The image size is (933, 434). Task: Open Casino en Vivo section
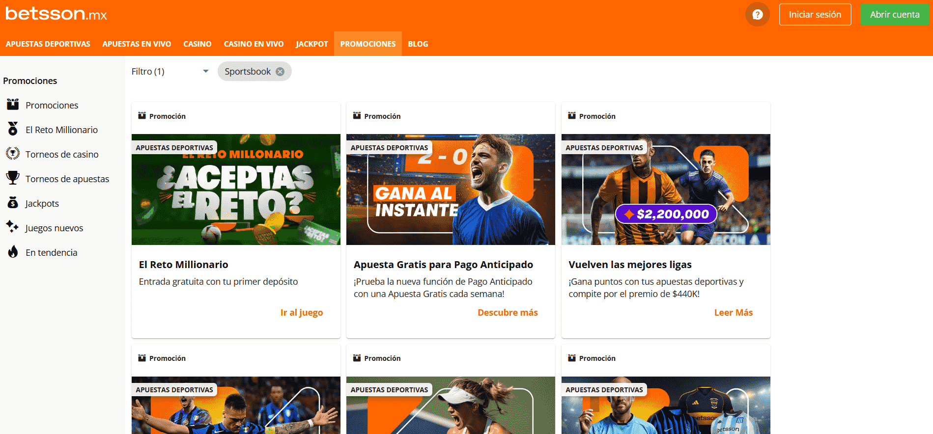(254, 44)
